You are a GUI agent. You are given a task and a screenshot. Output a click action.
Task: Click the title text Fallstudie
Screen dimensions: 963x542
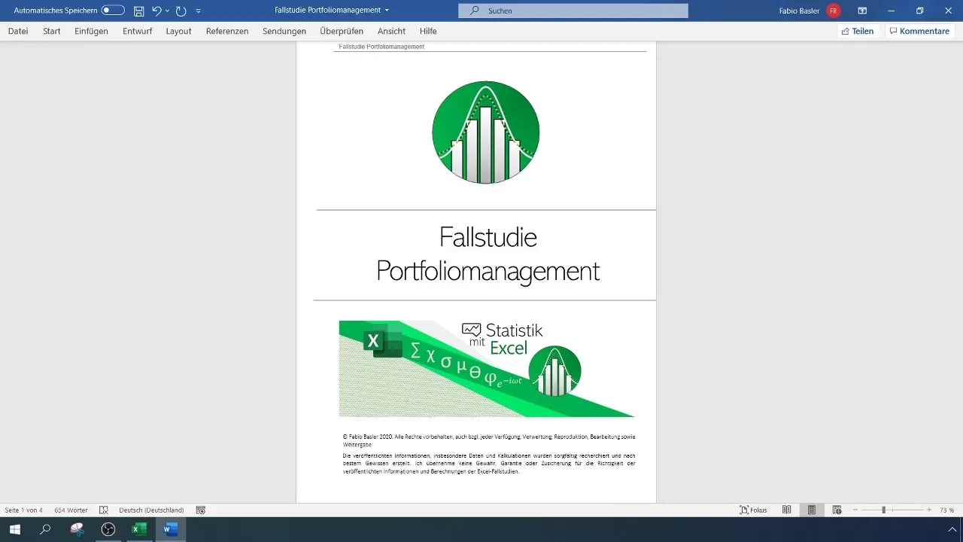coord(488,237)
